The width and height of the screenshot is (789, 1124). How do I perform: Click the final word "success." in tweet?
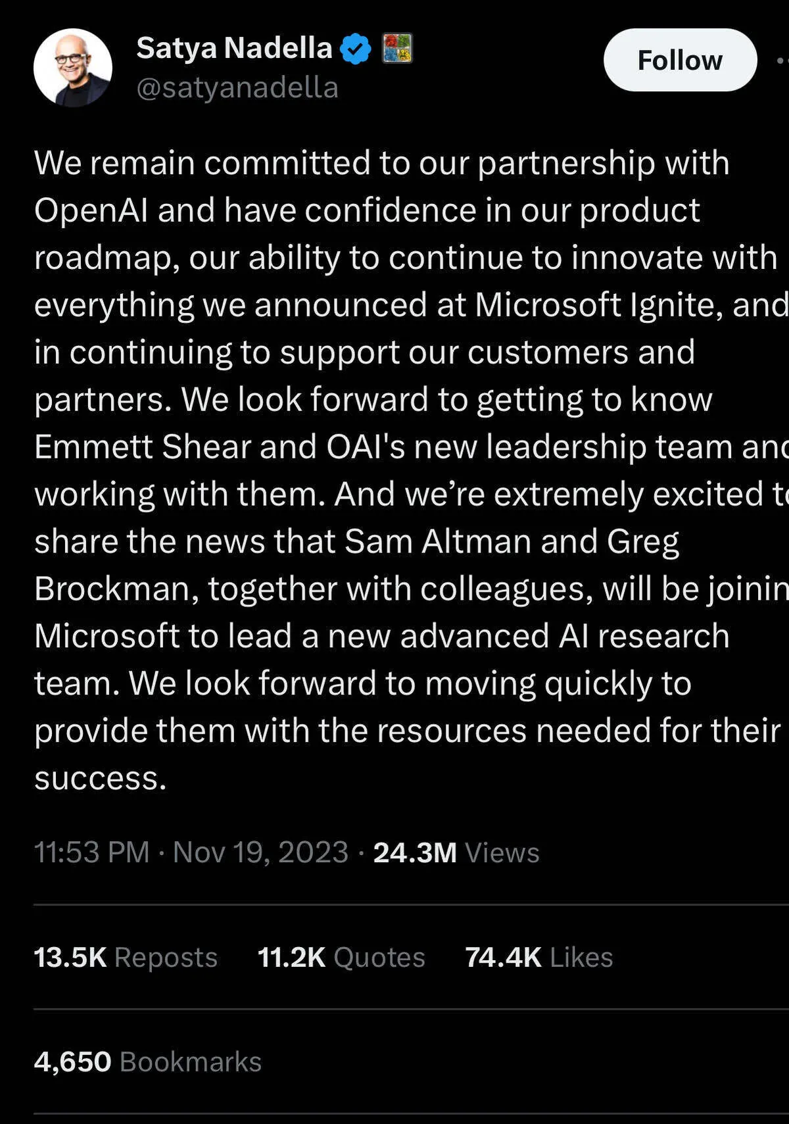pyautogui.click(x=100, y=779)
